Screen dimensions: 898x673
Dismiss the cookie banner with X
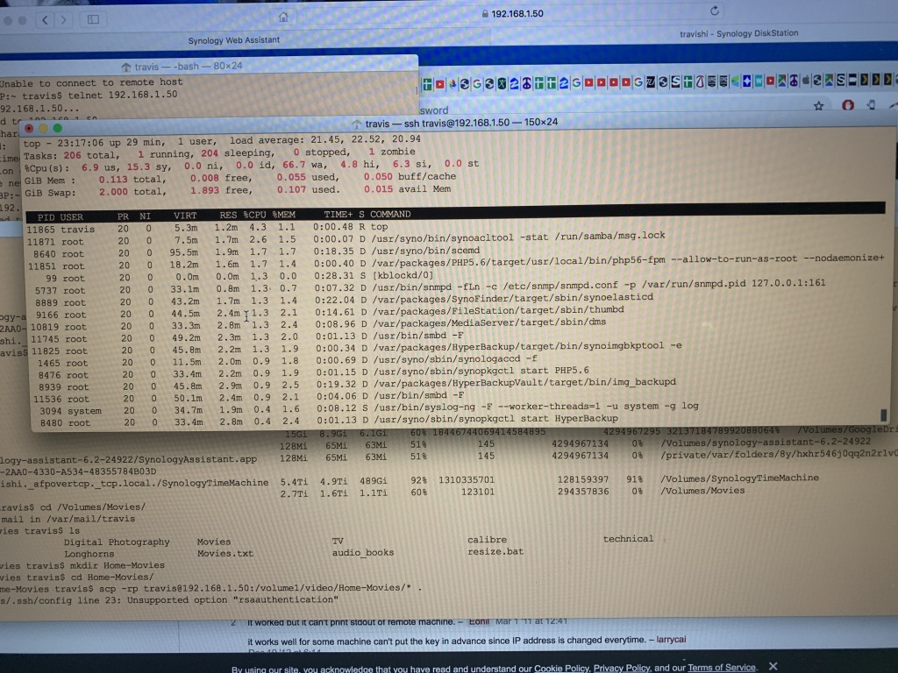[773, 666]
